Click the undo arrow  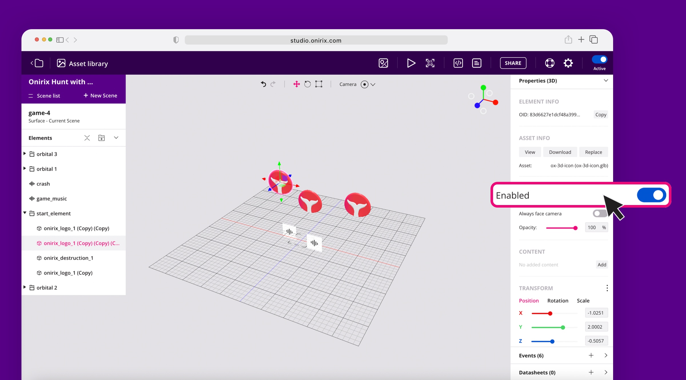click(263, 84)
